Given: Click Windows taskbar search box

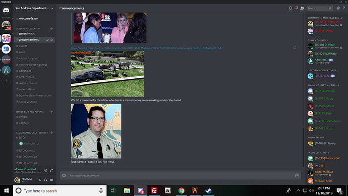Looking at the screenshot, I should click(60, 190).
